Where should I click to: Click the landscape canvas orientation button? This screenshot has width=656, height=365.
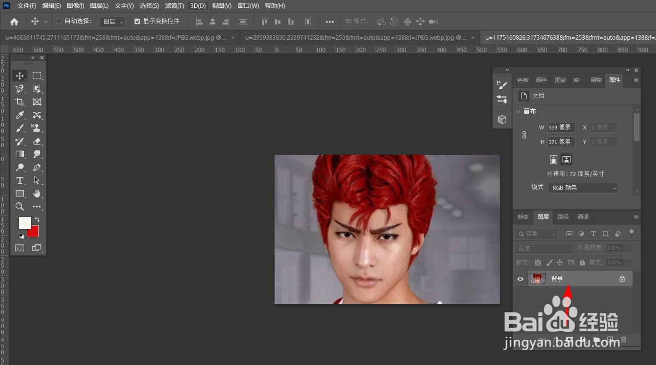pos(566,160)
